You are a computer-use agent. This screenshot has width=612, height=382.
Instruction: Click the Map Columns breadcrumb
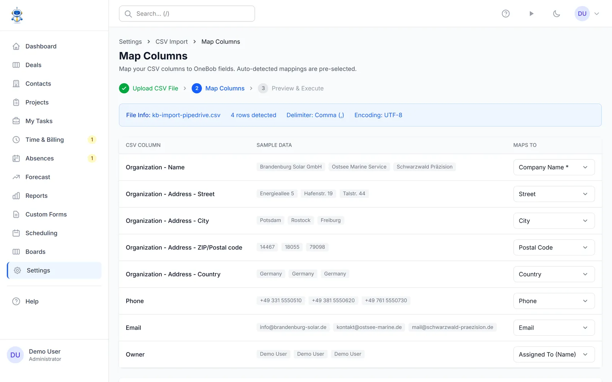click(221, 42)
